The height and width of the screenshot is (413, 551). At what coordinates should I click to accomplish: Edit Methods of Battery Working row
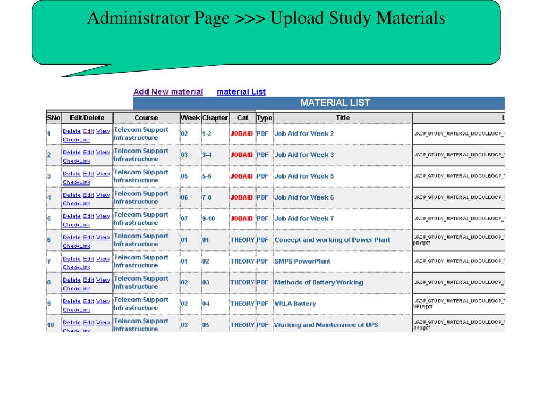point(89,280)
